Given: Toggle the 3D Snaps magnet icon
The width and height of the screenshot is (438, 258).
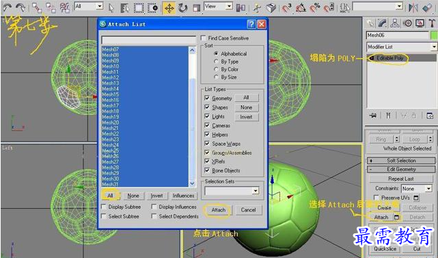Looking at the screenshot, I should pos(286,8).
